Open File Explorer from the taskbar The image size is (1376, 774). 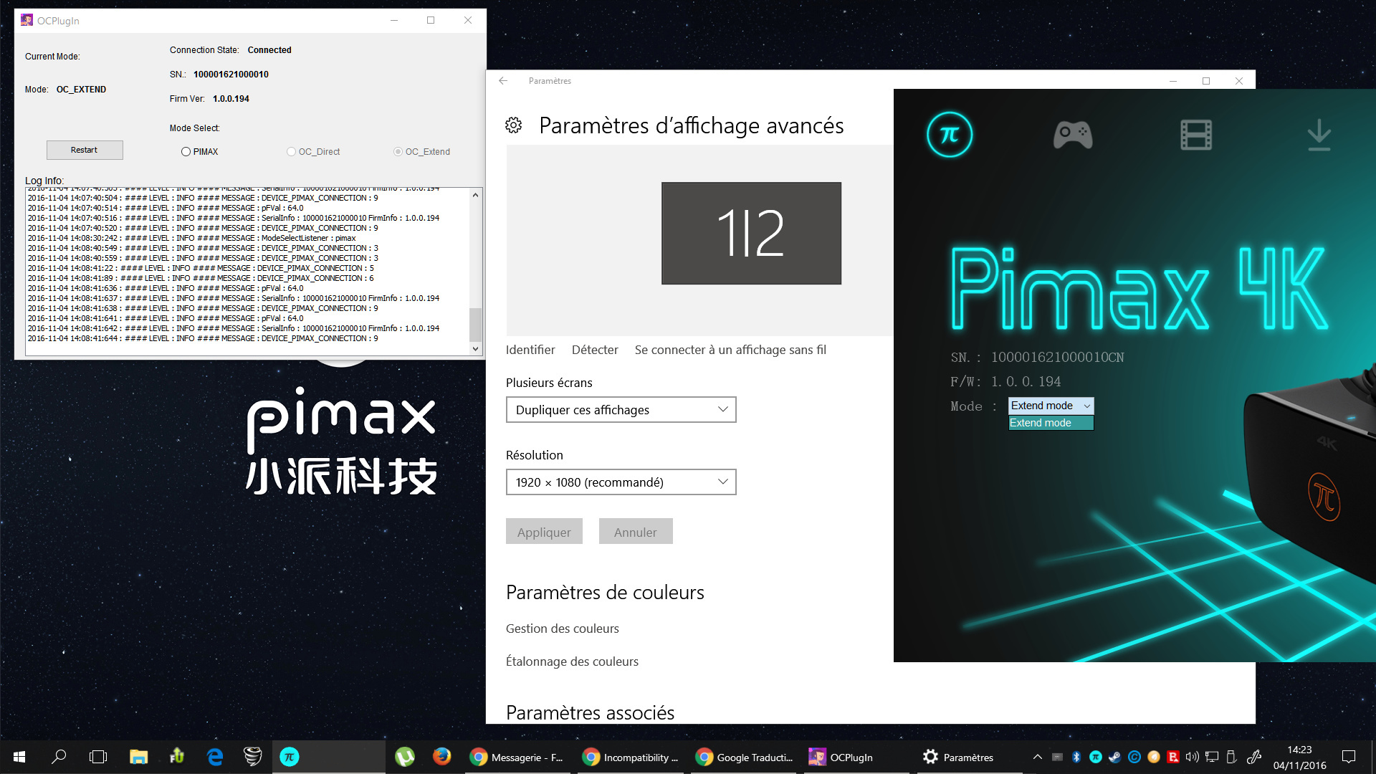[138, 757]
